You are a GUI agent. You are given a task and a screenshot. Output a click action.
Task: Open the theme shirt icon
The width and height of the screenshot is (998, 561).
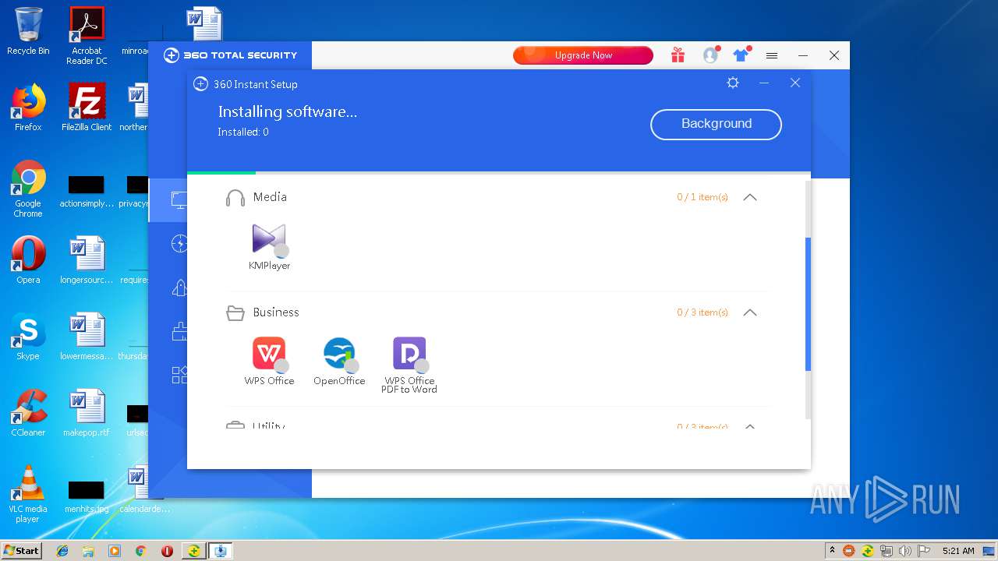coord(741,55)
